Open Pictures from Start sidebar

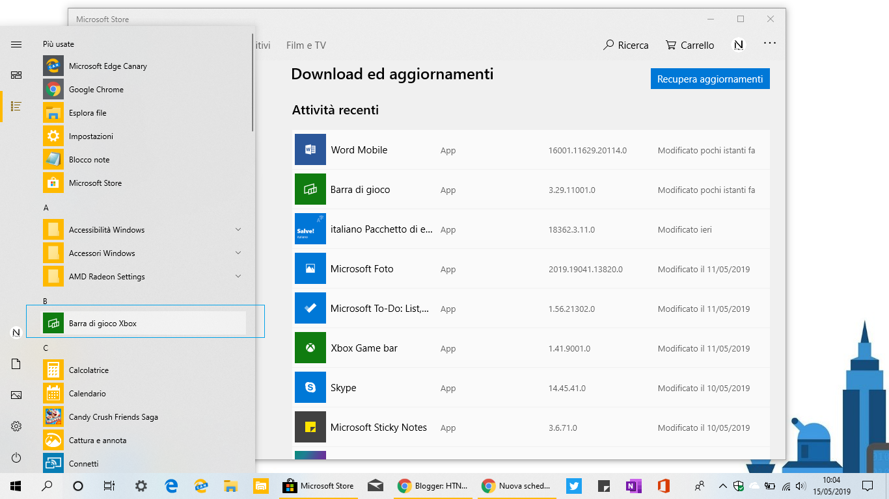(16, 395)
